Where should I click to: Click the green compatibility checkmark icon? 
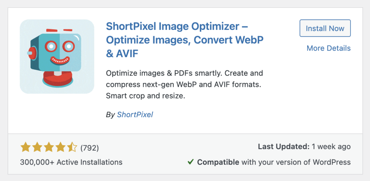click(190, 162)
